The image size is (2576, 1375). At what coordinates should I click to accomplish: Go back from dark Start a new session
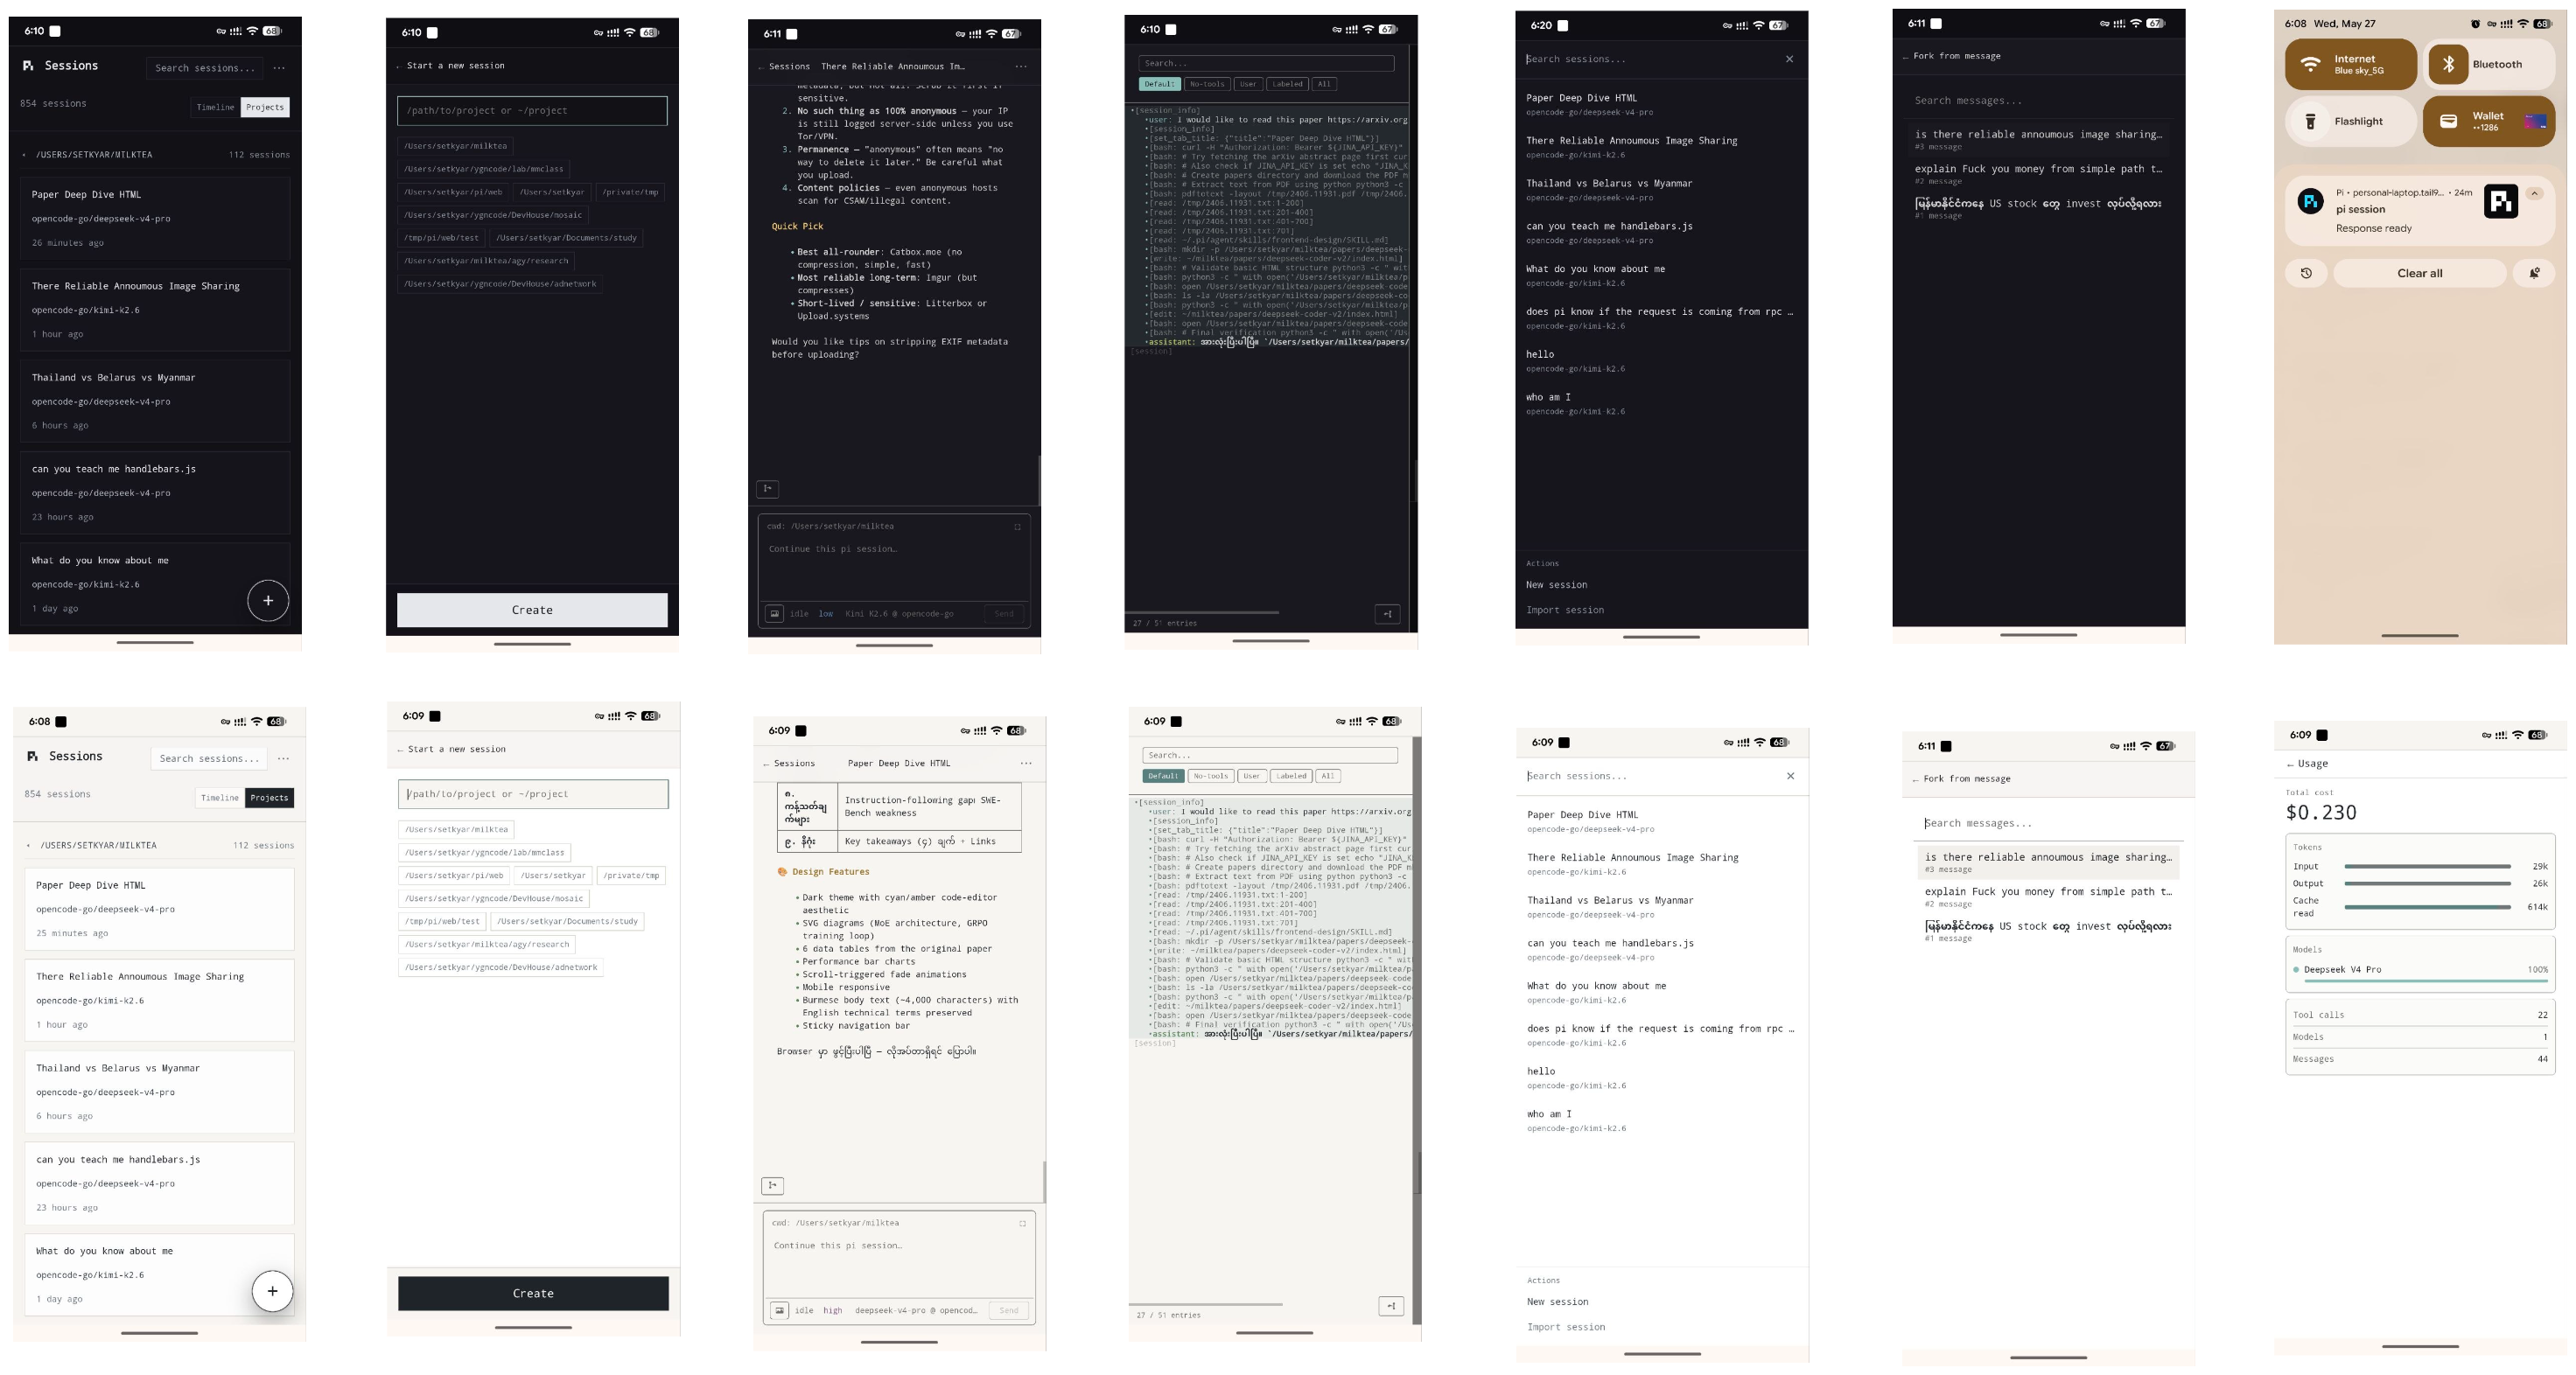click(398, 66)
